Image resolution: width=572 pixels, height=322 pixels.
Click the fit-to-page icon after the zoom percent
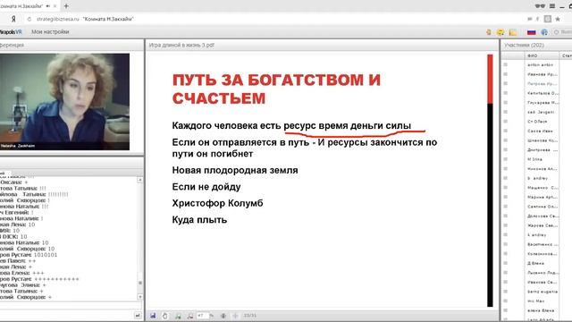click(x=223, y=316)
